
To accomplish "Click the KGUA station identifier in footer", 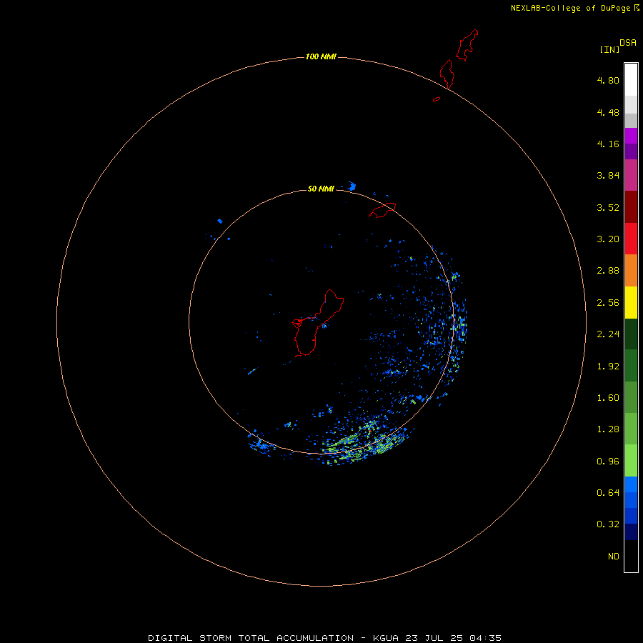I will pos(386,638).
